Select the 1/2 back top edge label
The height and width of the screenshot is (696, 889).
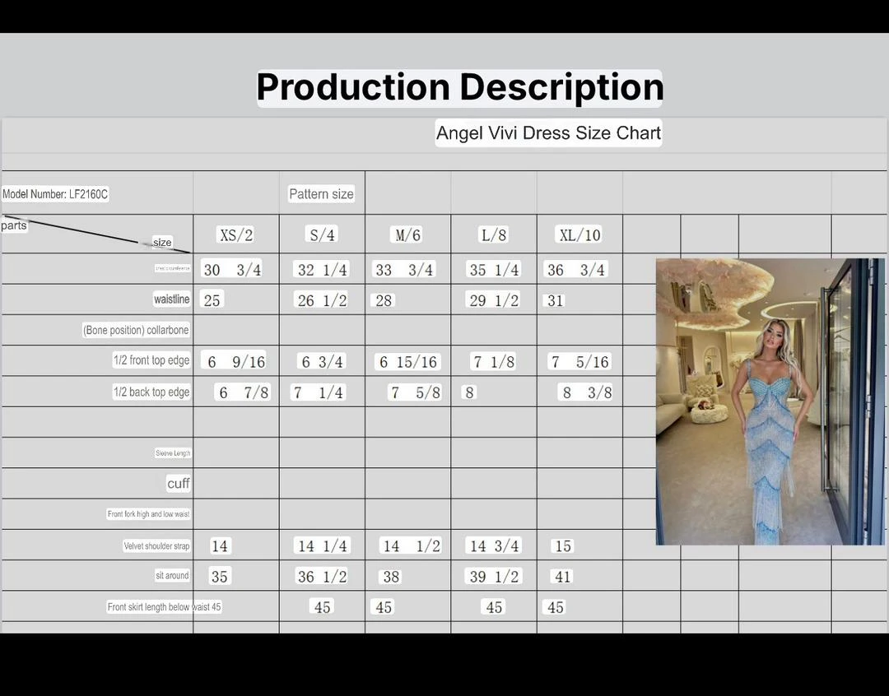(151, 392)
